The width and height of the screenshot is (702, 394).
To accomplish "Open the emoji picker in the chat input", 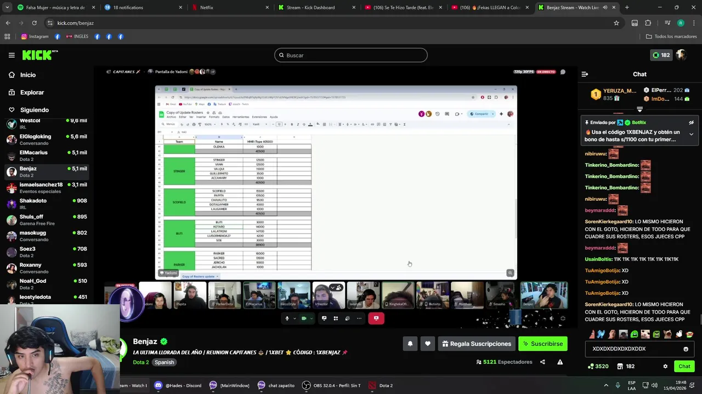I will click(686, 349).
